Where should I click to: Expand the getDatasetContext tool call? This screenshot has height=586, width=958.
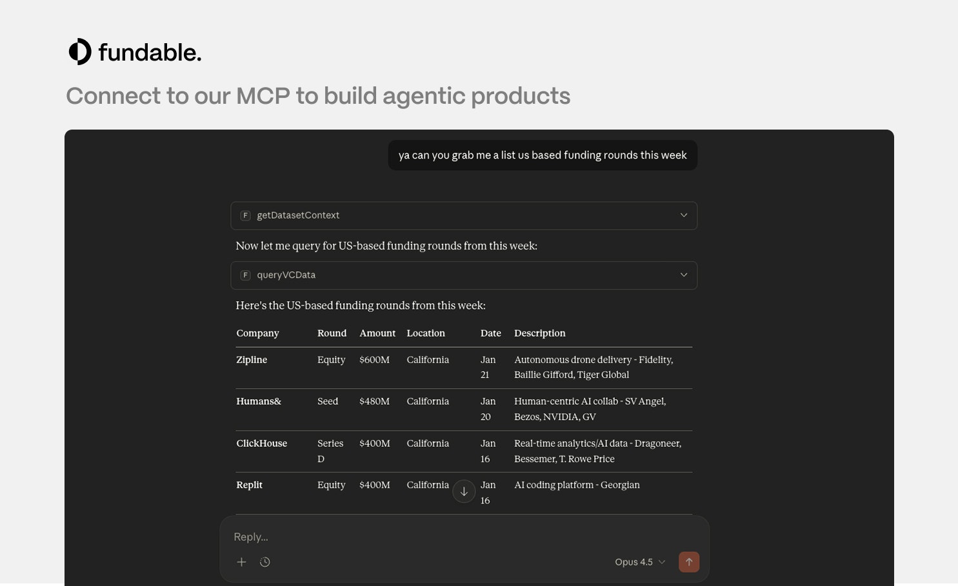[x=683, y=215]
